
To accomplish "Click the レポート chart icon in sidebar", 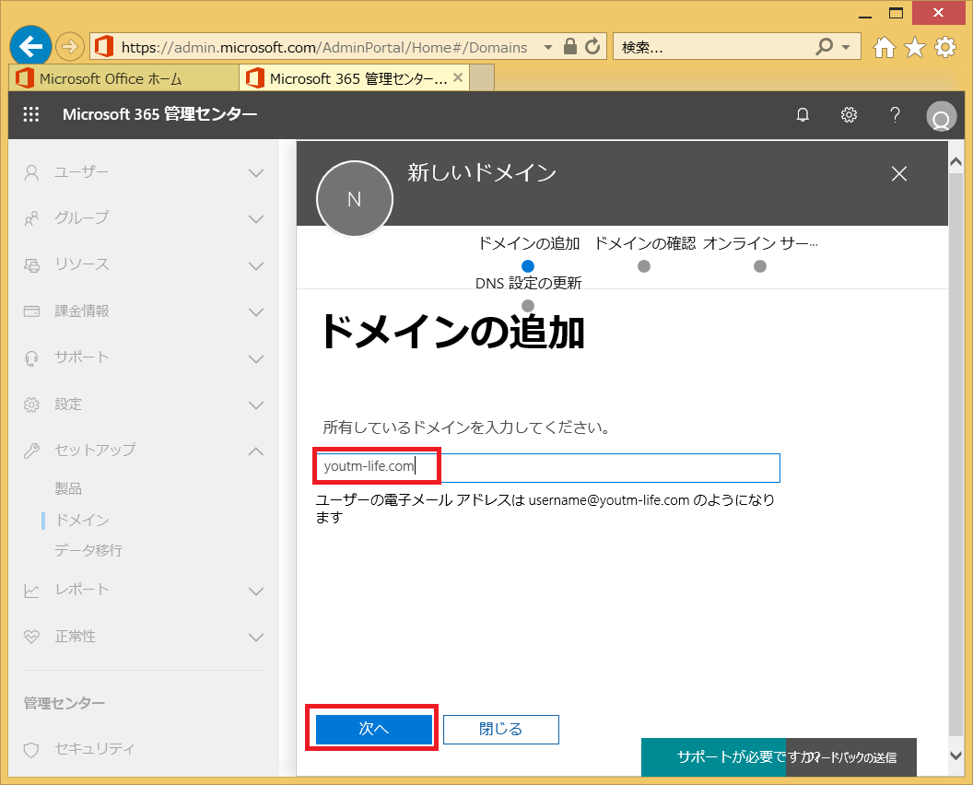I will [x=31, y=591].
